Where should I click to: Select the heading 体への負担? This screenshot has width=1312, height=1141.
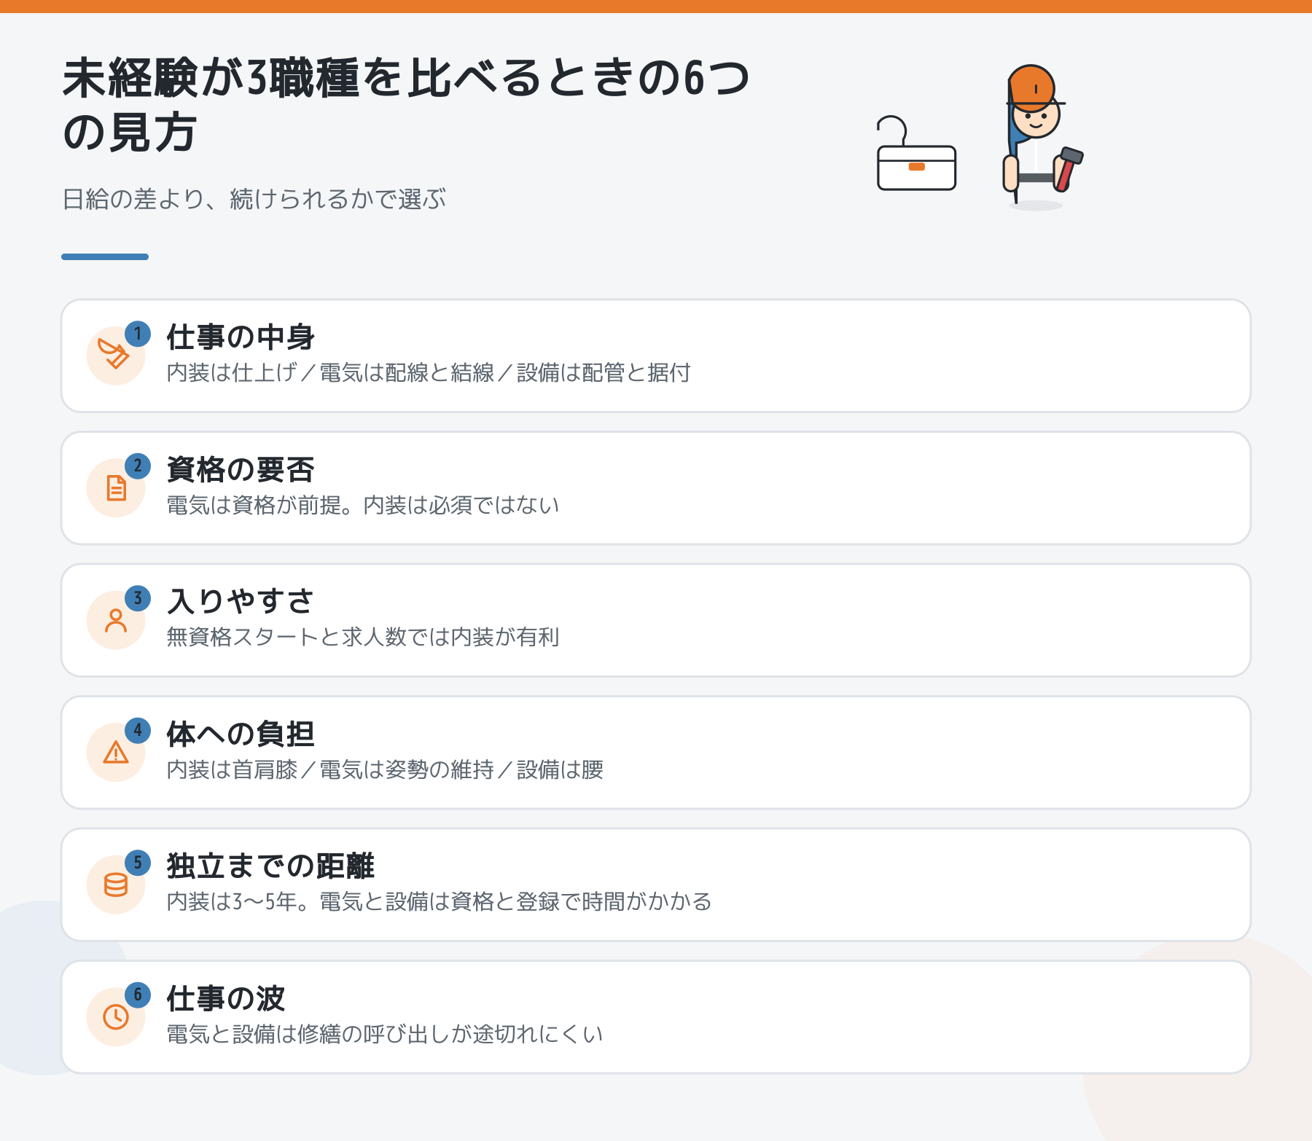(x=241, y=734)
